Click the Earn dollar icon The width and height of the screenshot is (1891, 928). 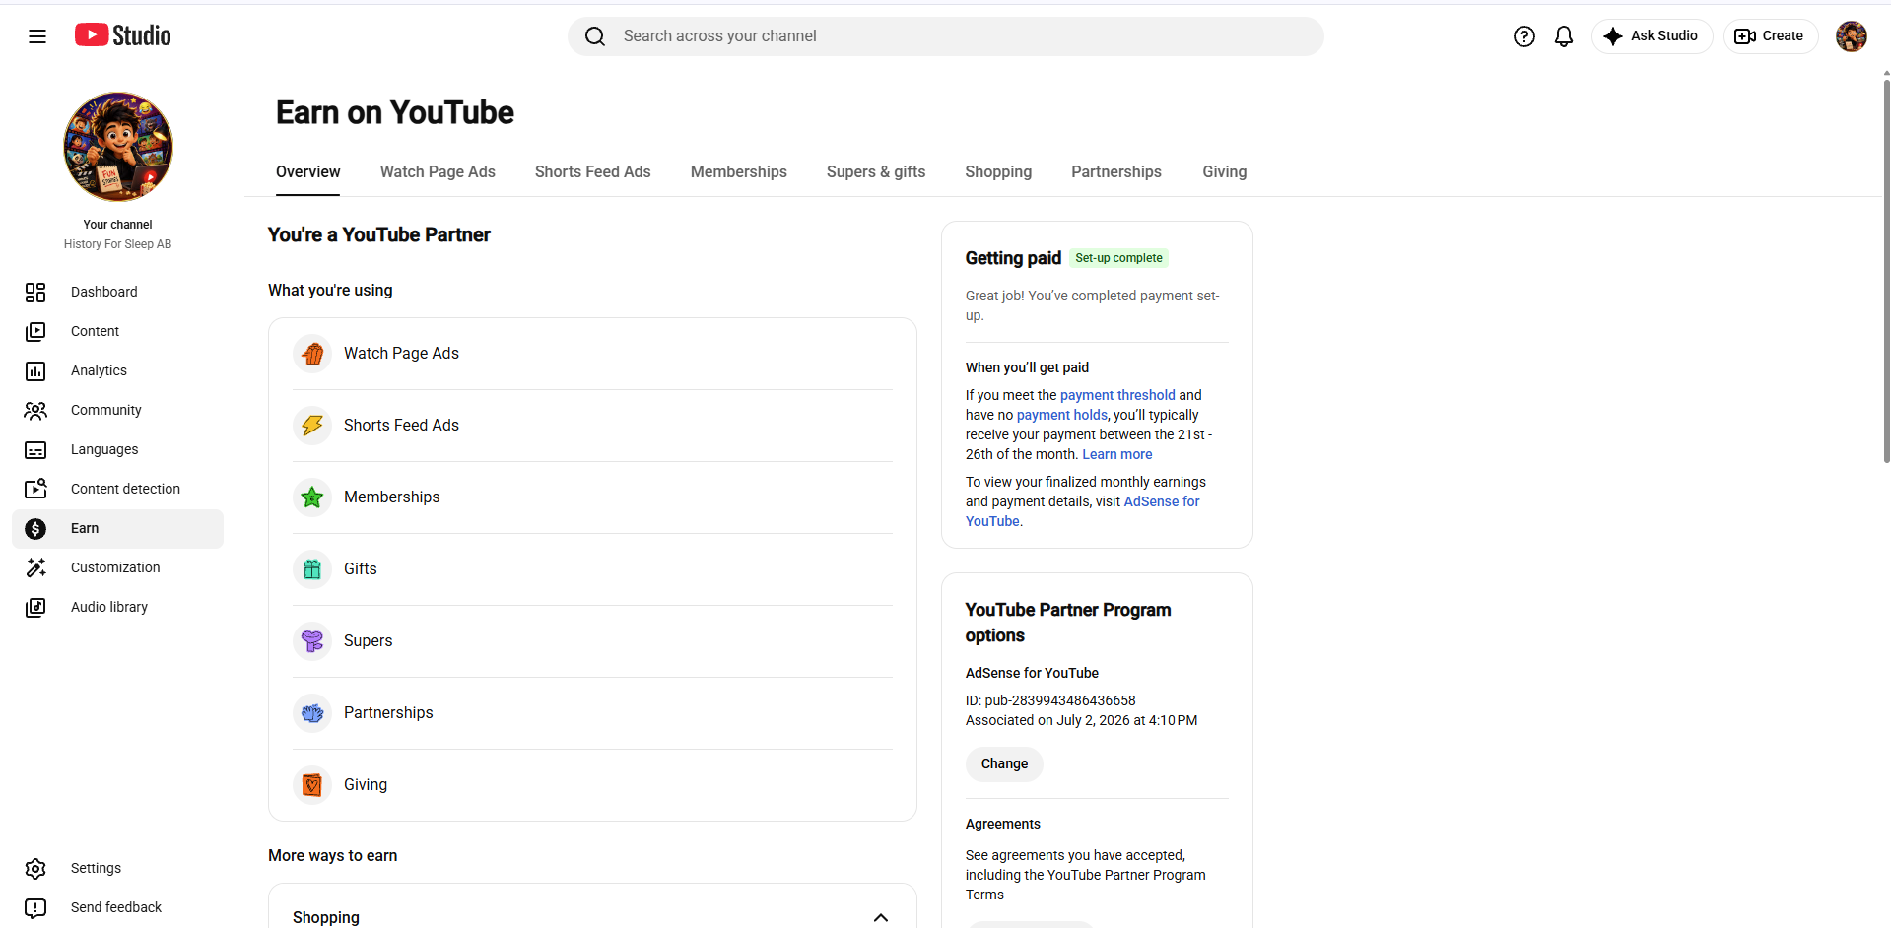[x=35, y=529]
